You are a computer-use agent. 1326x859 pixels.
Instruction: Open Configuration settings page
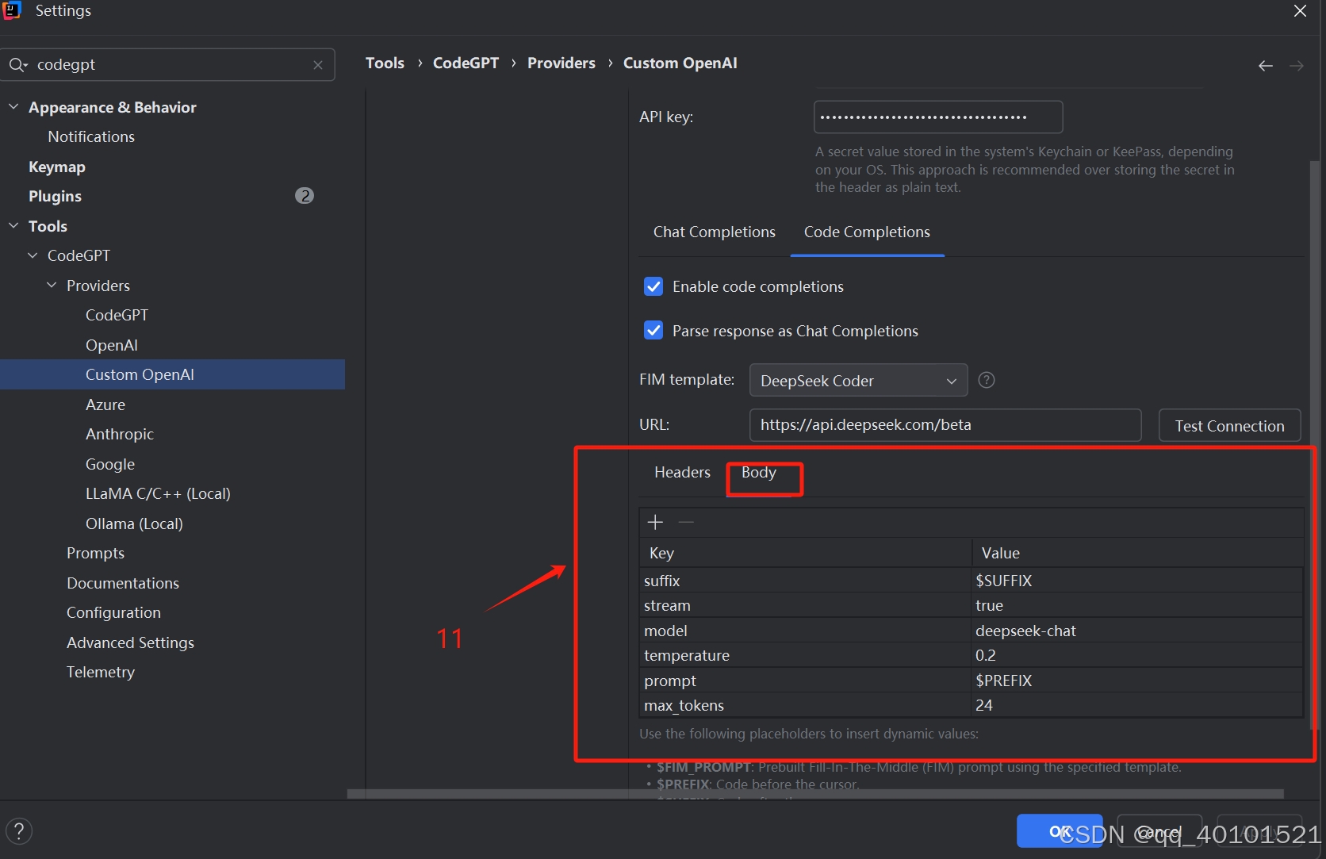(113, 612)
